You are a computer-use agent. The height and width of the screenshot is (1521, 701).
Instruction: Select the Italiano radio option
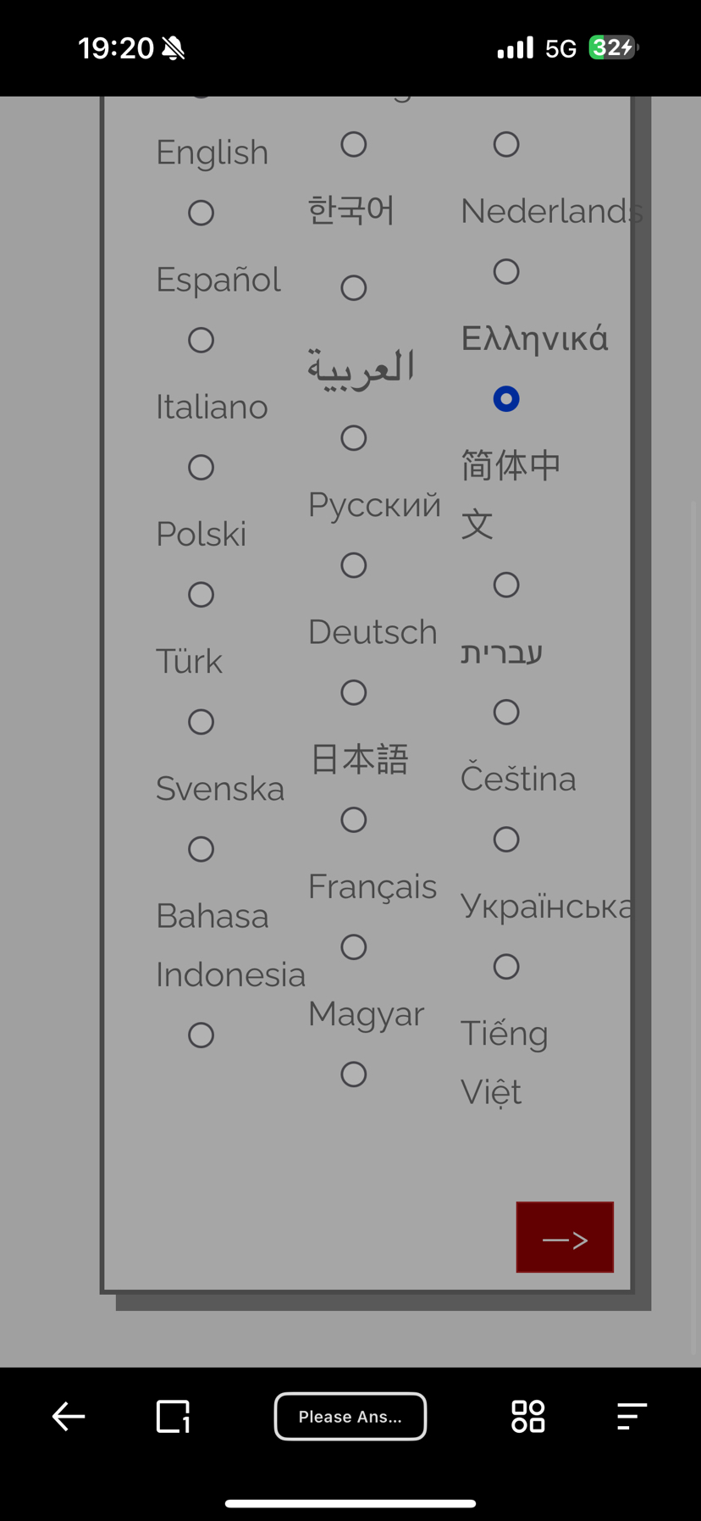coord(201,467)
